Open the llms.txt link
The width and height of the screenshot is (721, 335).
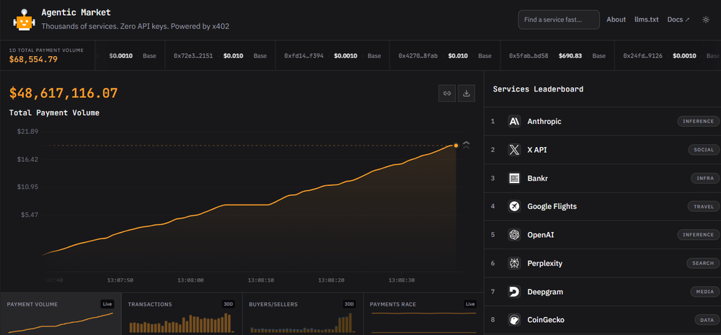pyautogui.click(x=647, y=19)
